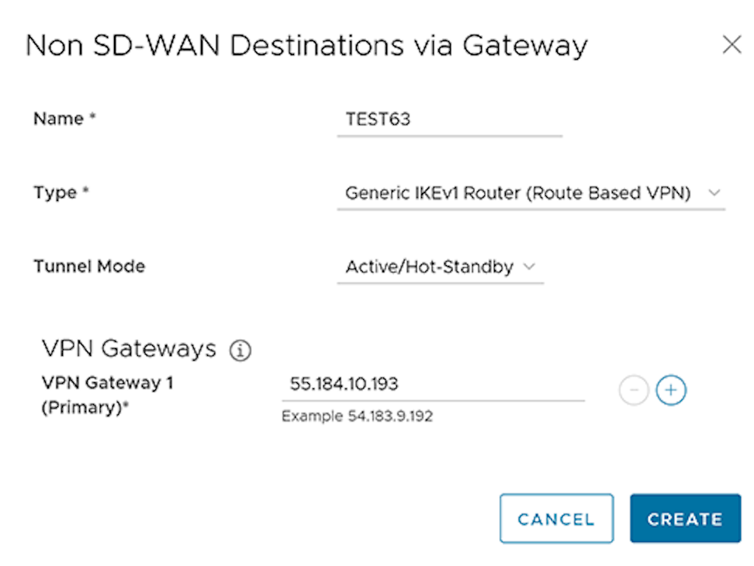Viewport: 754px width, 566px height.
Task: Remove VPN gateway using the minus icon
Action: point(633,392)
